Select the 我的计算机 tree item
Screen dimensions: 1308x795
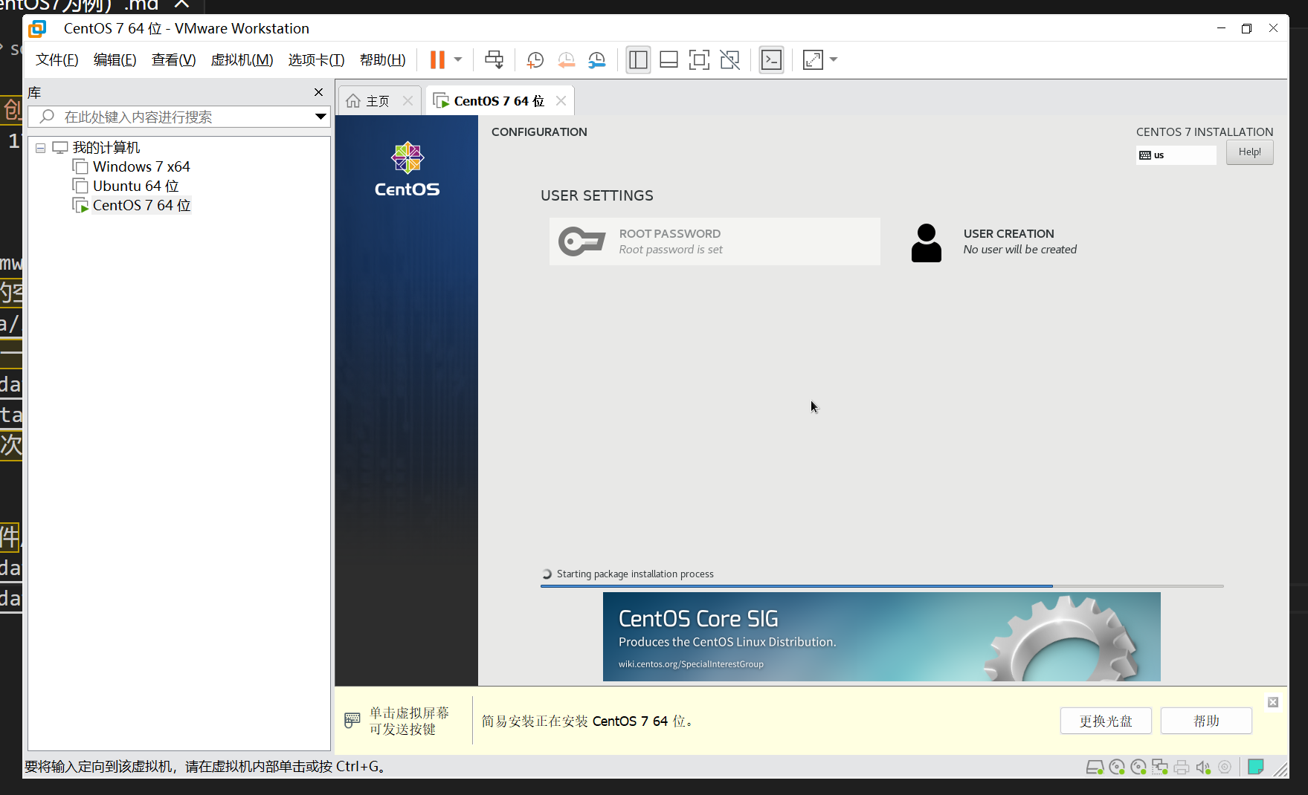pos(106,147)
